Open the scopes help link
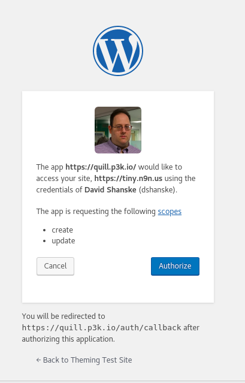 point(170,212)
